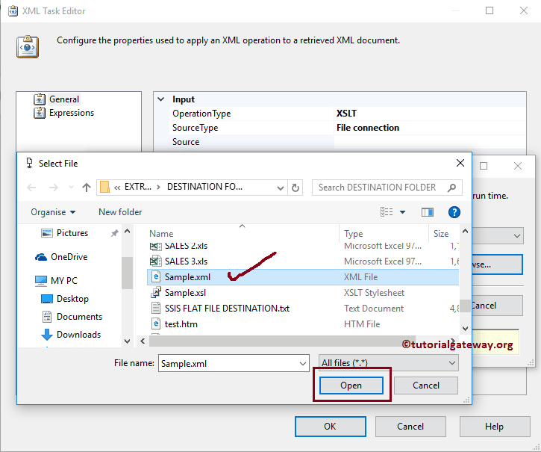Open the Help question mark icon
The width and height of the screenshot is (541, 452).
click(454, 212)
